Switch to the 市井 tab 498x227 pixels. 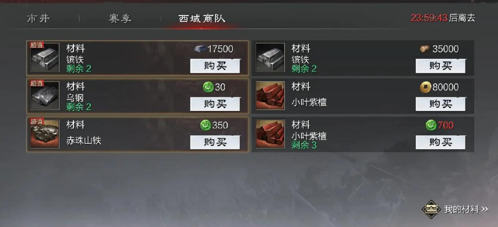coord(39,18)
